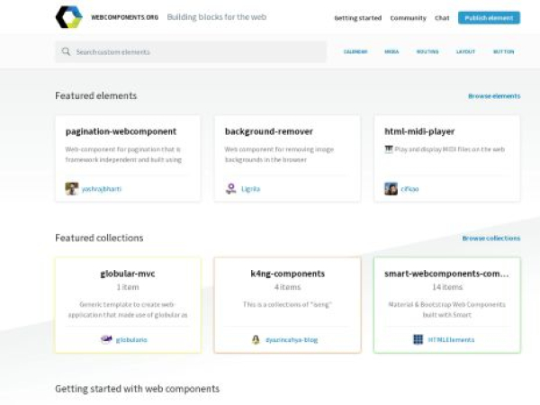Open the html-midi-player element title
Viewport: 540px width, 405px height.
(419, 131)
